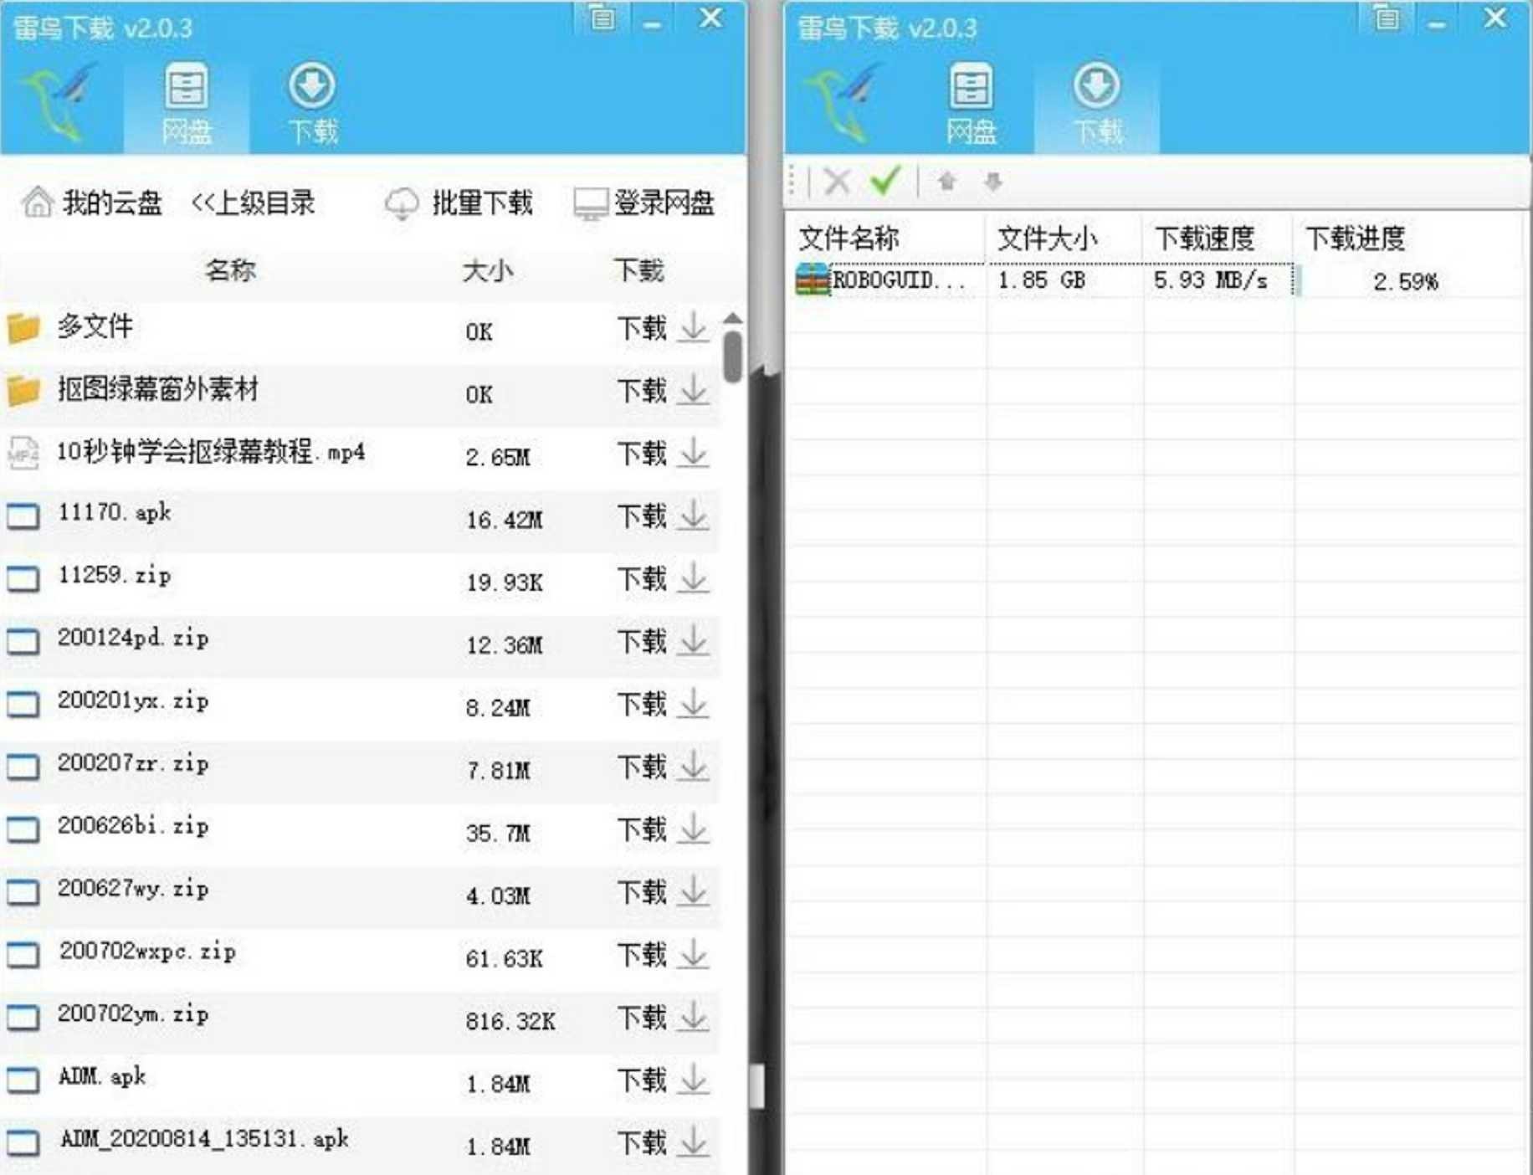Click the green checkmark toolbar icon
1533x1175 pixels.
884,180
